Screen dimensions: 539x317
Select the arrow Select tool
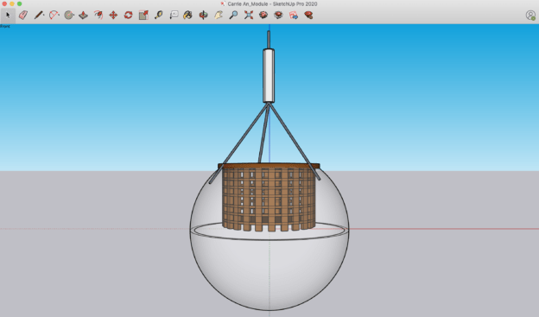(x=8, y=16)
